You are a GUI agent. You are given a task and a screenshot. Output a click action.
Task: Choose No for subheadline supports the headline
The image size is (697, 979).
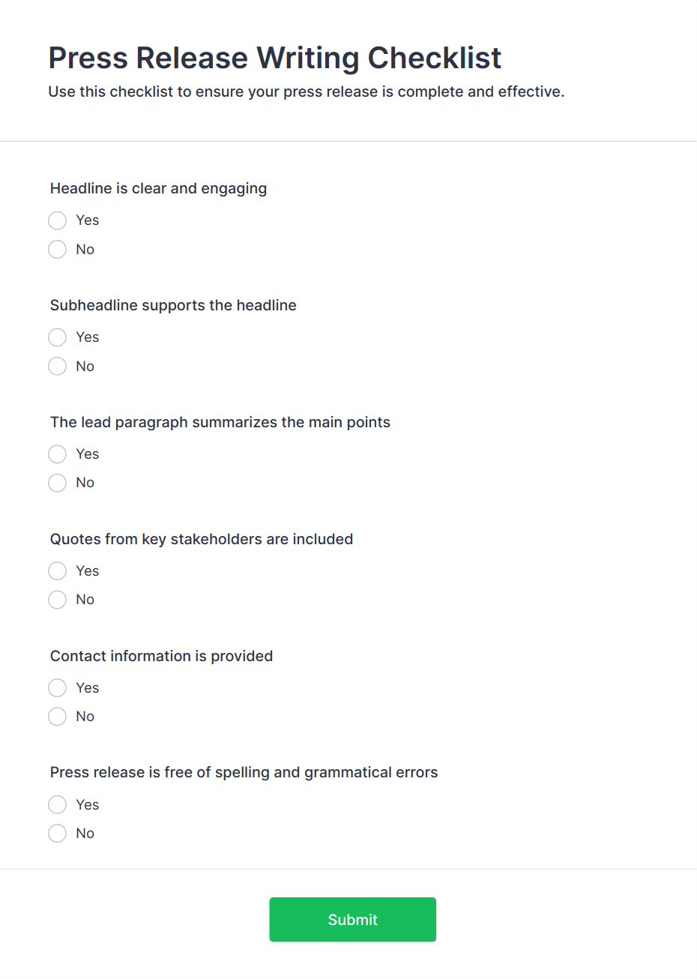pos(58,367)
